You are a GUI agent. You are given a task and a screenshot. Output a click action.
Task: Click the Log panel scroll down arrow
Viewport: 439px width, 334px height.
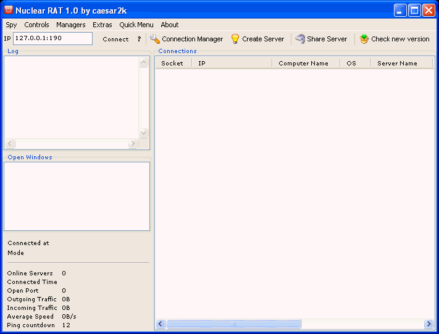point(144,133)
